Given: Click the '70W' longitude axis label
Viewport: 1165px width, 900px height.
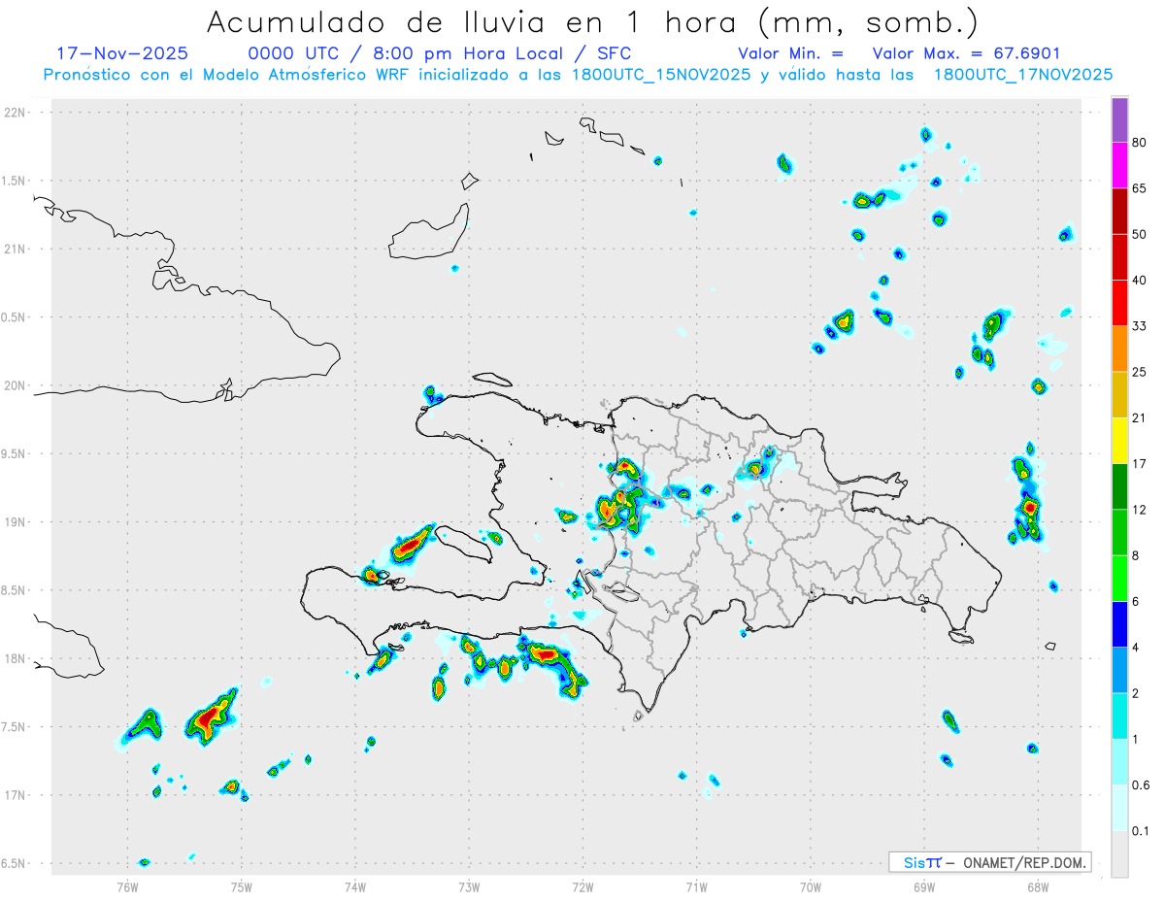Looking at the screenshot, I should click(x=811, y=886).
